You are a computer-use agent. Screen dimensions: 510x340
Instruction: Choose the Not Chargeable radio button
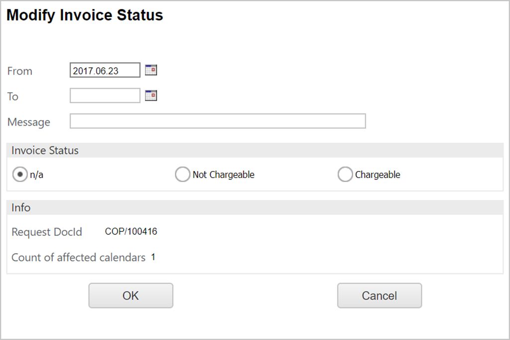183,174
